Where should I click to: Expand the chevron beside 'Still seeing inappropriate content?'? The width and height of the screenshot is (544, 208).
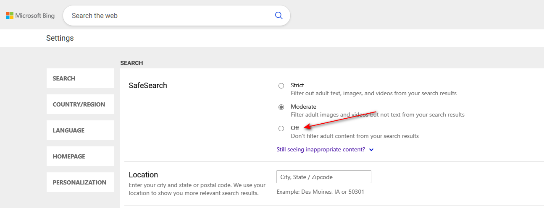(371, 150)
